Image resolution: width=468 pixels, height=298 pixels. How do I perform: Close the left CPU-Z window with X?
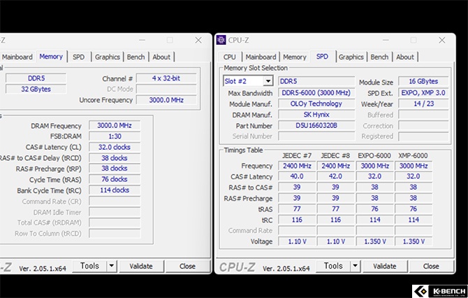pos(198,40)
